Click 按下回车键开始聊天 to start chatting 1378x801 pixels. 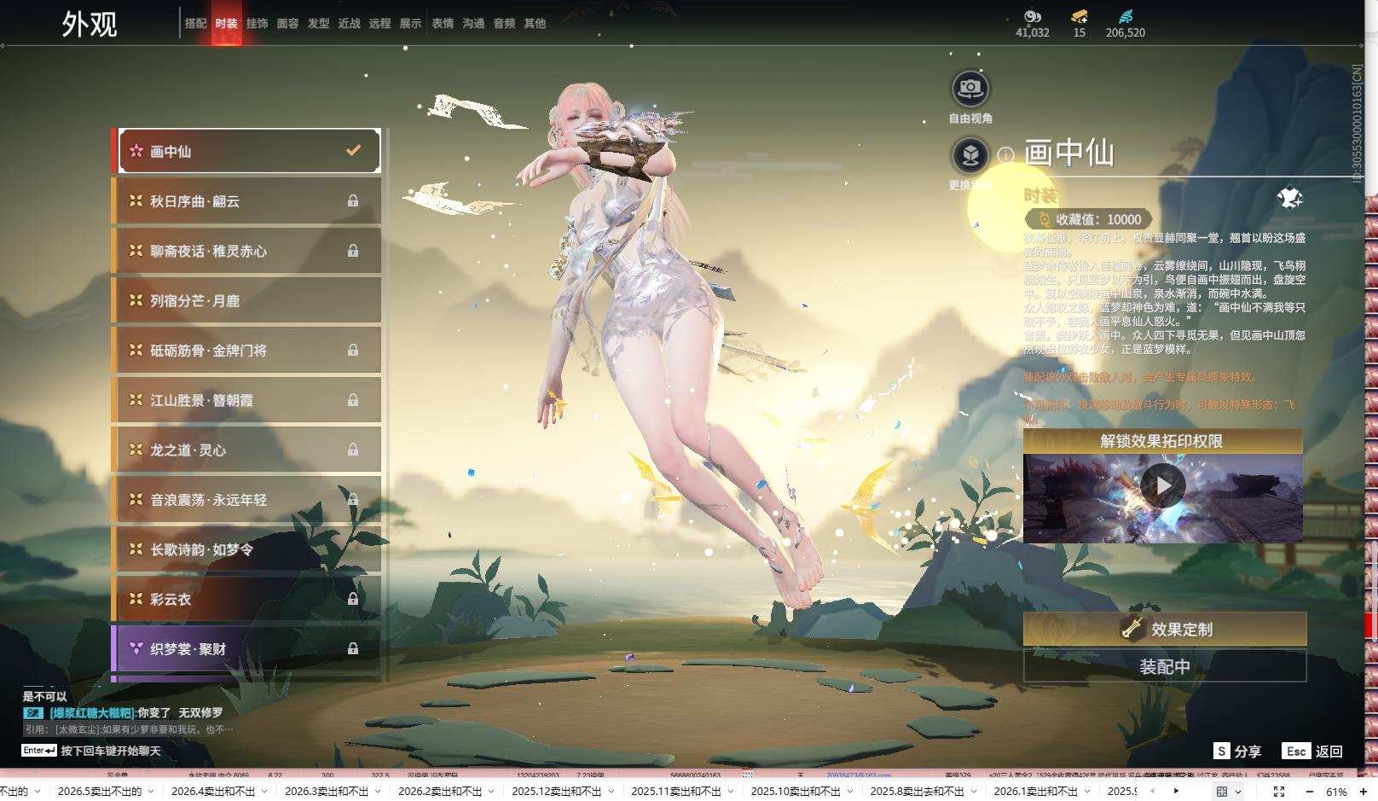(x=110, y=751)
